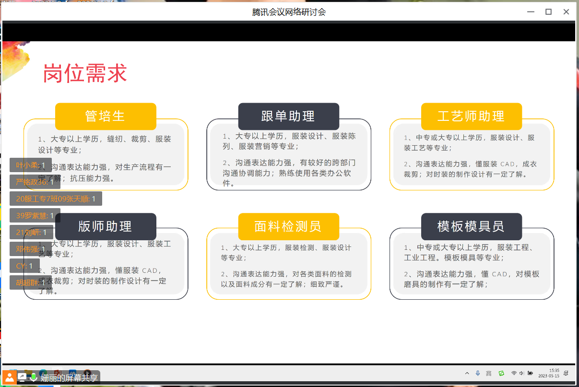The height and width of the screenshot is (387, 579).
Task: Select the 跟单助理 dark heading
Action: click(x=288, y=116)
